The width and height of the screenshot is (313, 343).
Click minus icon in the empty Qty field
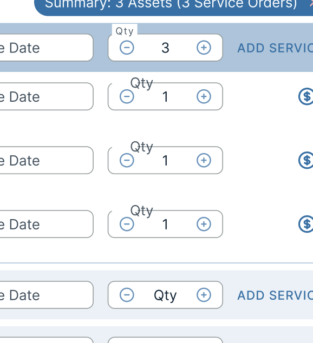[127, 295]
